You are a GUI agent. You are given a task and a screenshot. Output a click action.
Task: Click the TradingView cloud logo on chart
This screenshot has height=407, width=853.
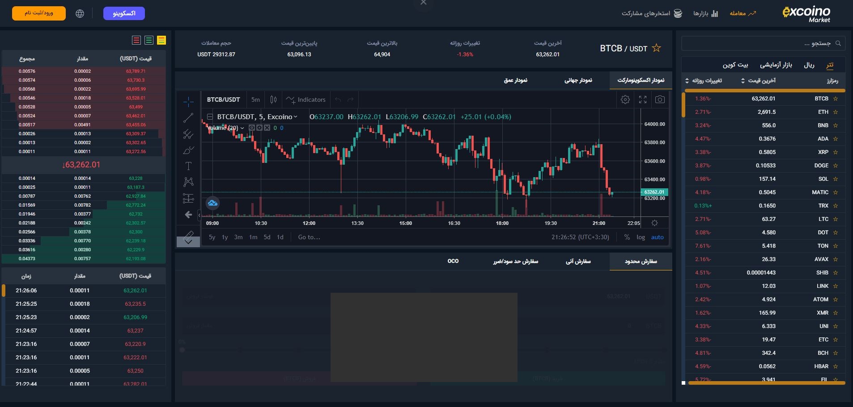coord(212,203)
